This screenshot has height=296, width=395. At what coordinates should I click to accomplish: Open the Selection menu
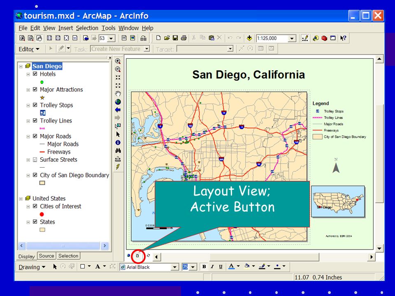(x=87, y=28)
